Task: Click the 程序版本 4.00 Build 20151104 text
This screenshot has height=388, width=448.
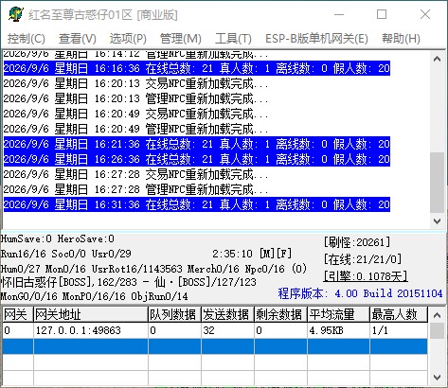Action: pos(360,293)
